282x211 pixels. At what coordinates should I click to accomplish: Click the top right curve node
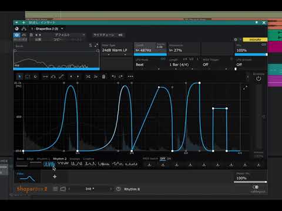click(x=199, y=83)
